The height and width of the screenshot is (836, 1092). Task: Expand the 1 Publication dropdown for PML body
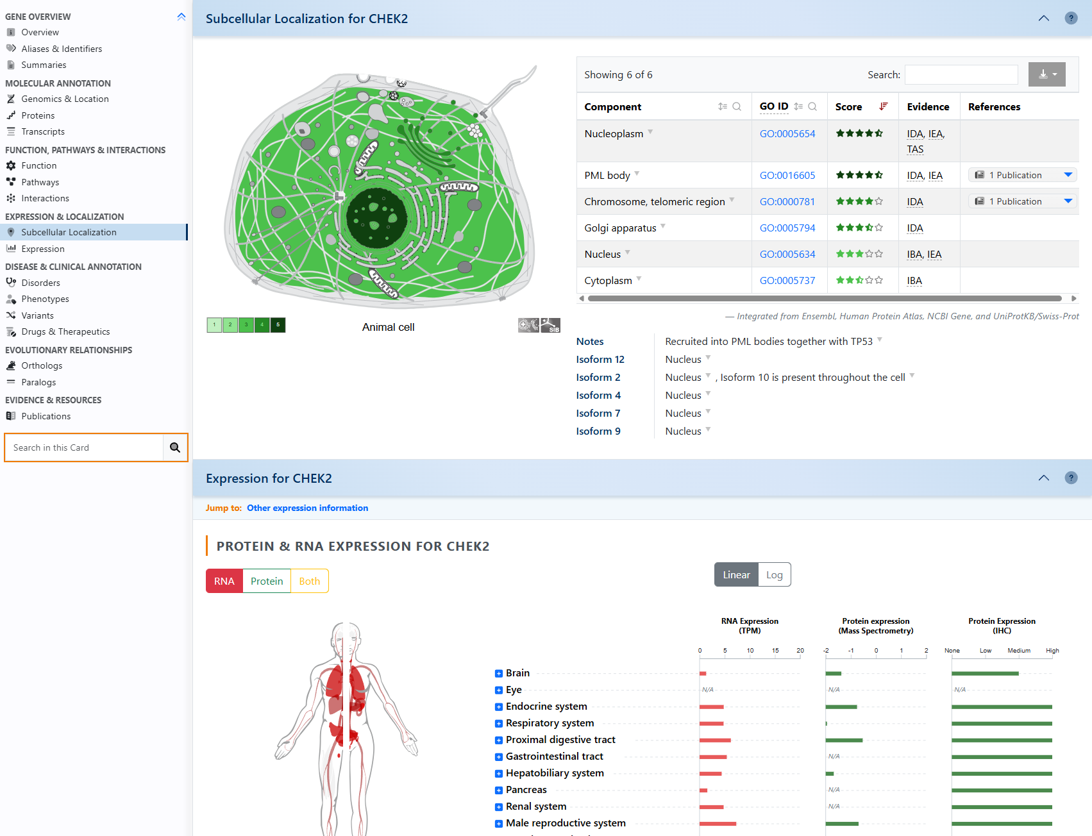tap(1068, 174)
